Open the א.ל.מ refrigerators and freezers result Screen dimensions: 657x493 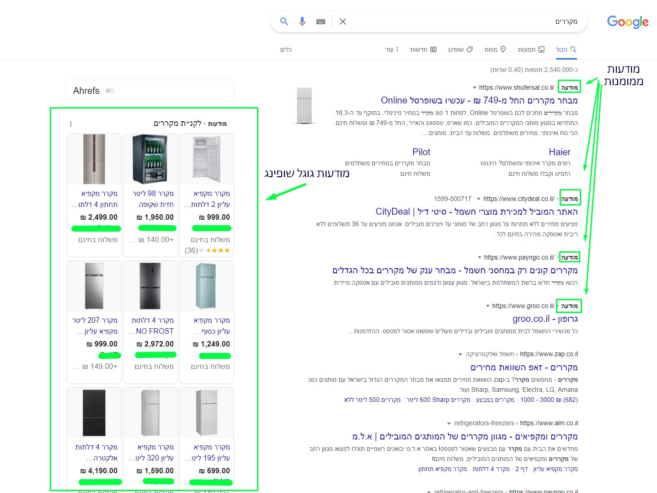[x=465, y=436]
